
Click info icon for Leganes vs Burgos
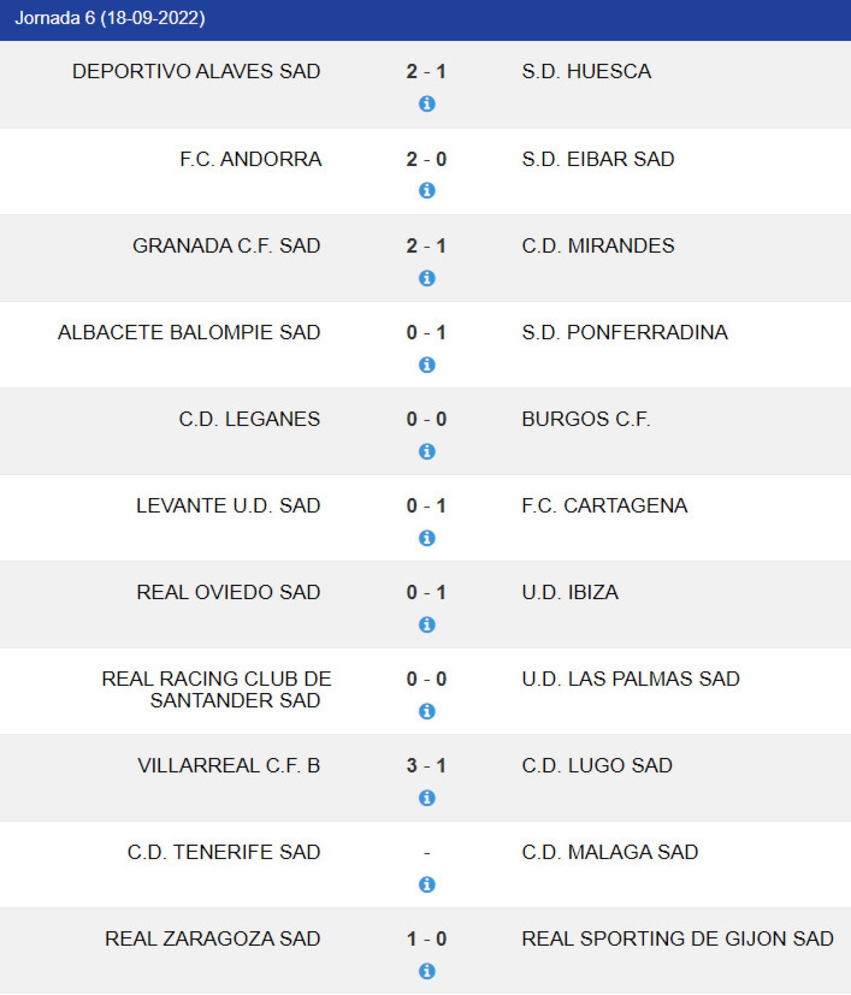(x=426, y=451)
